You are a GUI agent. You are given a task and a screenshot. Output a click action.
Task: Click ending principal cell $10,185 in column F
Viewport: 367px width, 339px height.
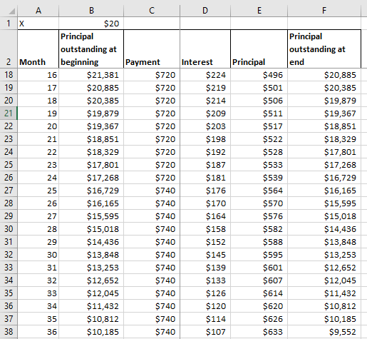[x=324, y=319]
